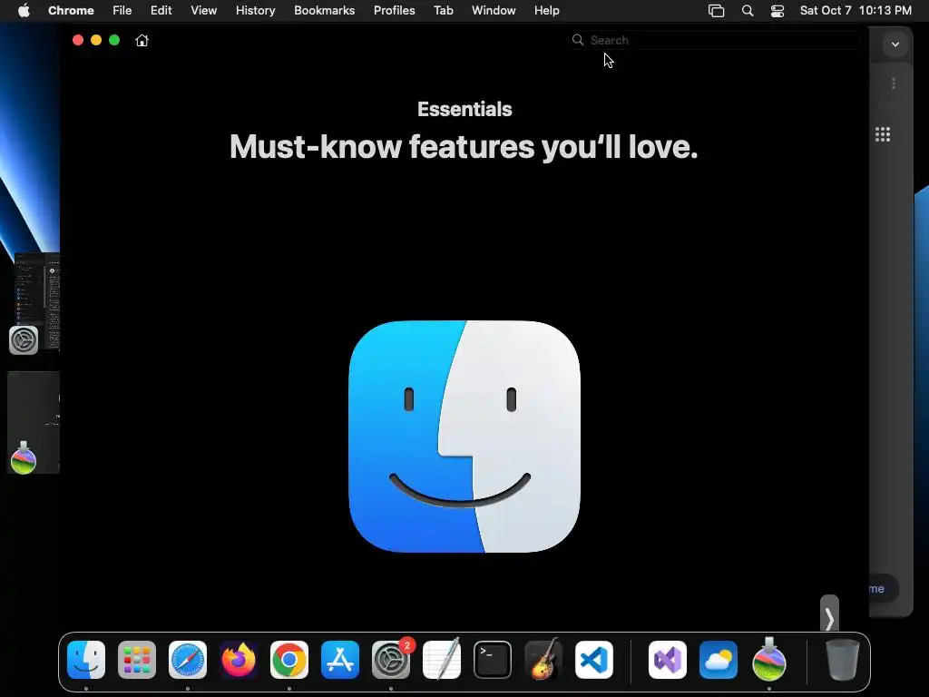The width and height of the screenshot is (929, 697).
Task: Launch Visual Studio from the Dock
Action: click(668, 660)
